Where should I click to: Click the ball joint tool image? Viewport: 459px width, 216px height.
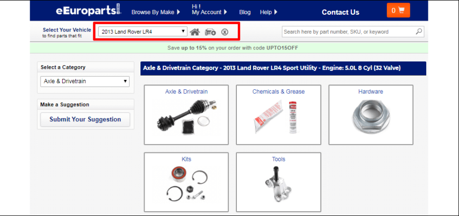tap(279, 183)
